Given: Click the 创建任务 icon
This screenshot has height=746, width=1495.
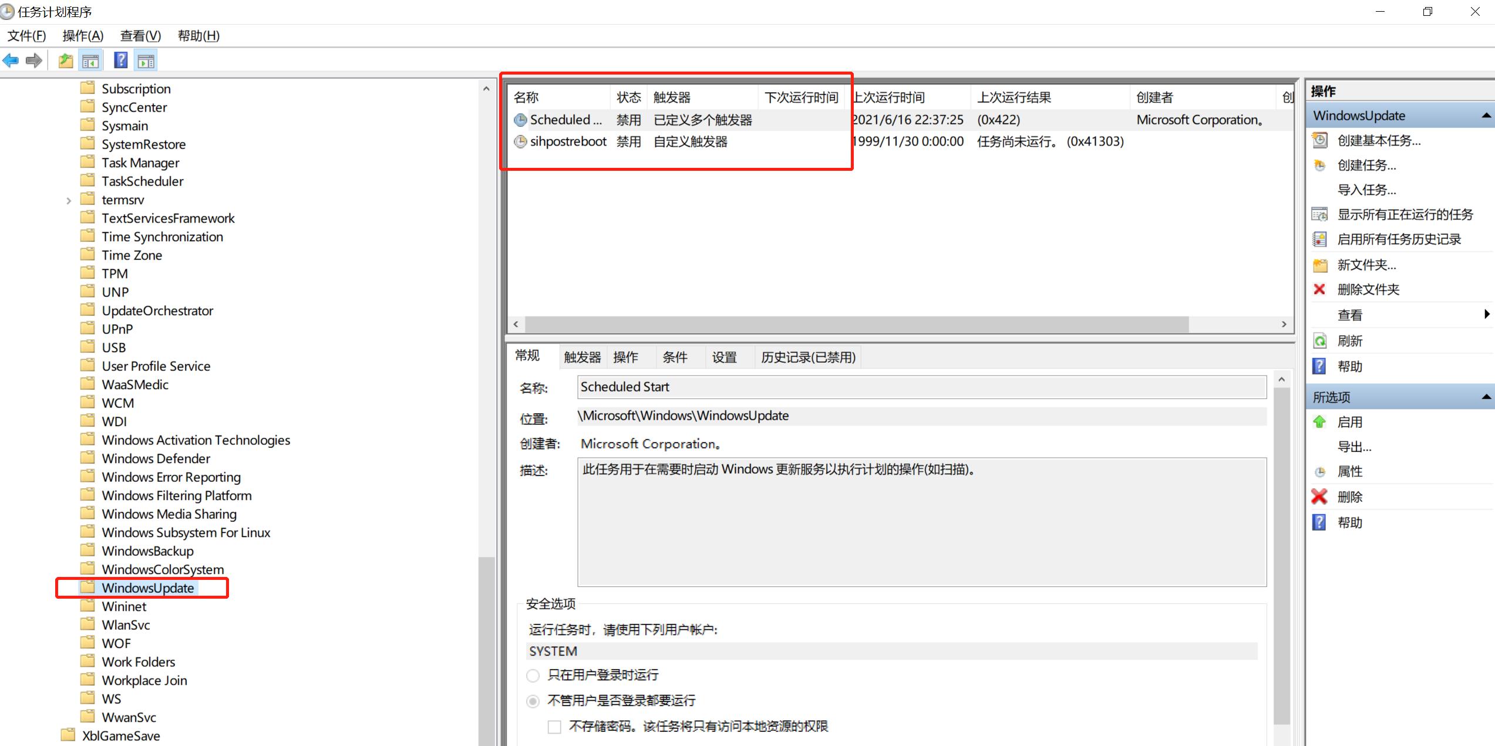Looking at the screenshot, I should tap(1320, 165).
